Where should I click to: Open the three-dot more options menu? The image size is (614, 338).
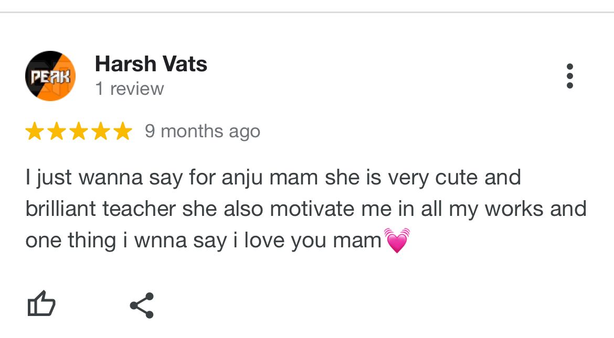570,77
